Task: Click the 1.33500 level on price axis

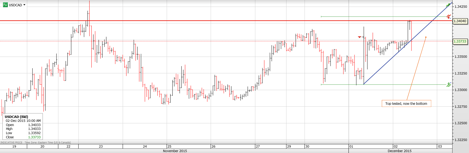Action: click(460, 56)
